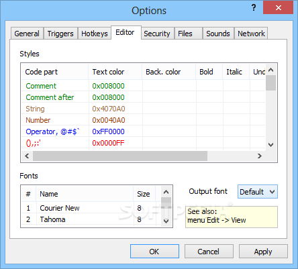Click the fonts Name column header
This screenshot has width=298, height=269.
(85, 194)
